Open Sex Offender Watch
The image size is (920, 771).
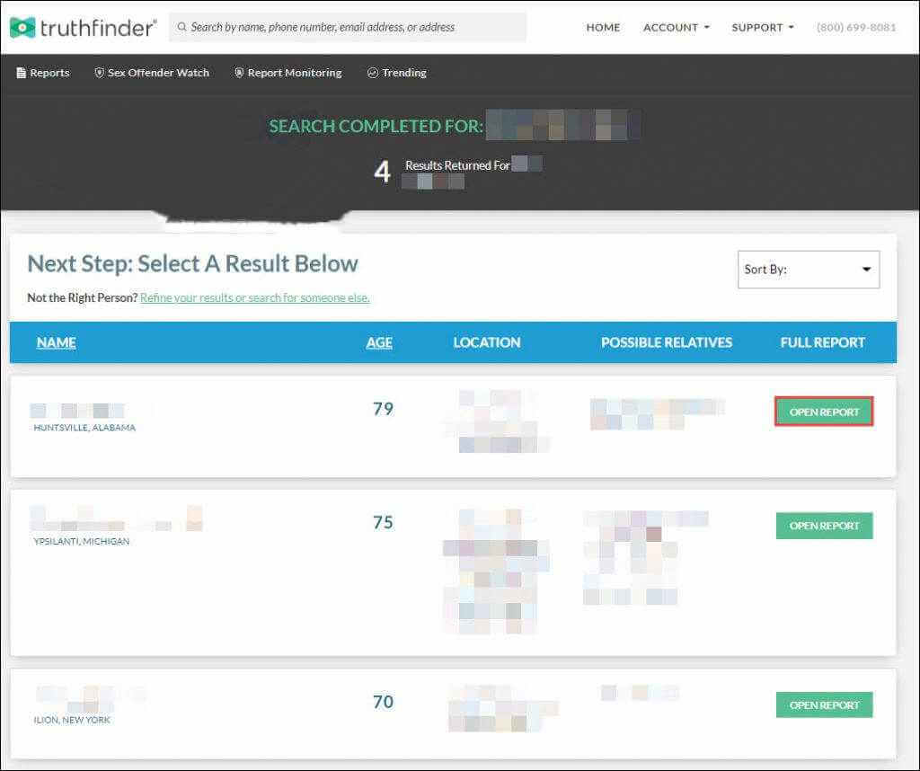click(152, 73)
